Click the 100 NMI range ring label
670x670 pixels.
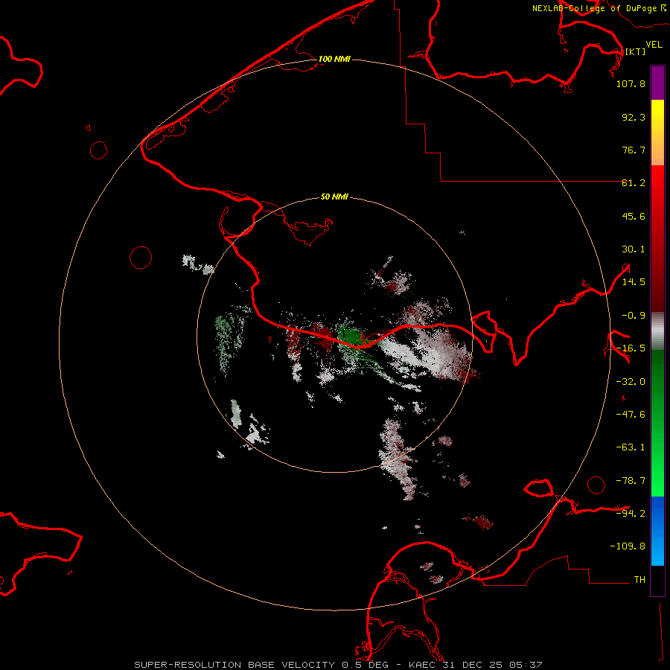coord(334,59)
